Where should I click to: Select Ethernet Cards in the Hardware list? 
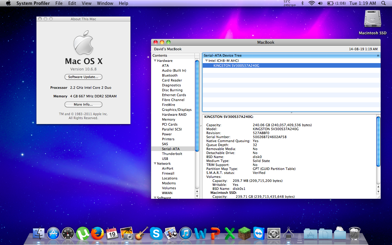(x=174, y=95)
